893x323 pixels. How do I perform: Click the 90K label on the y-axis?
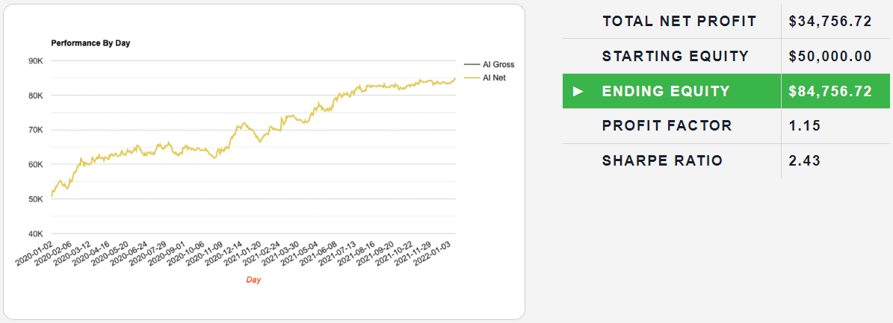coord(36,61)
